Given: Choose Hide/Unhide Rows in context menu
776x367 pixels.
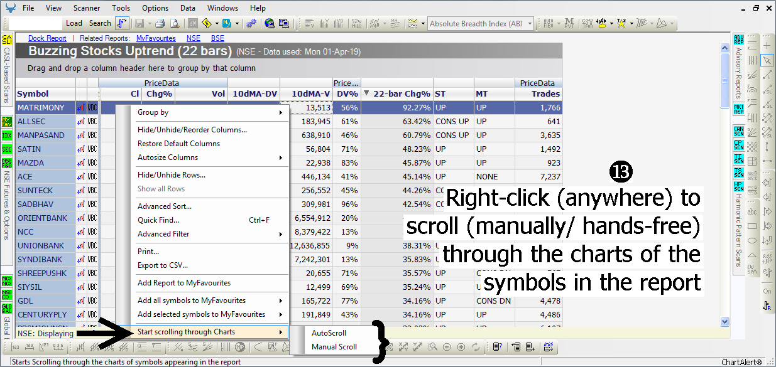Looking at the screenshot, I should pyautogui.click(x=210, y=175).
